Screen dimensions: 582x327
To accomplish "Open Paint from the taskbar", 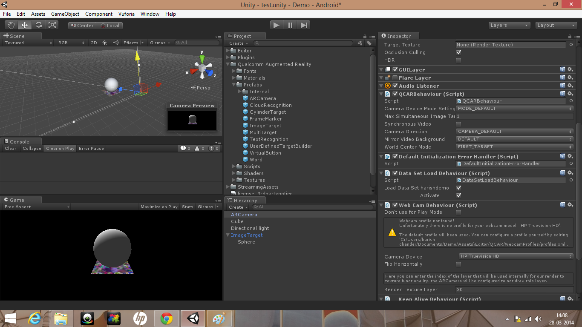I will click(219, 318).
